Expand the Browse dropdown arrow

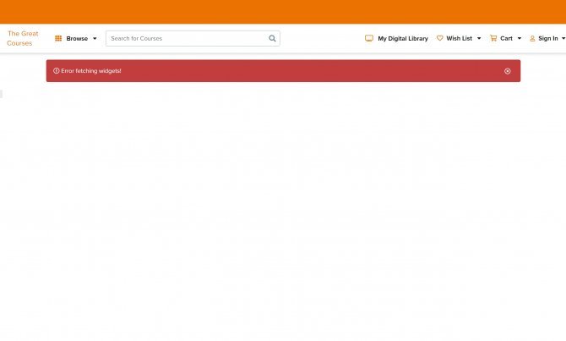[95, 38]
